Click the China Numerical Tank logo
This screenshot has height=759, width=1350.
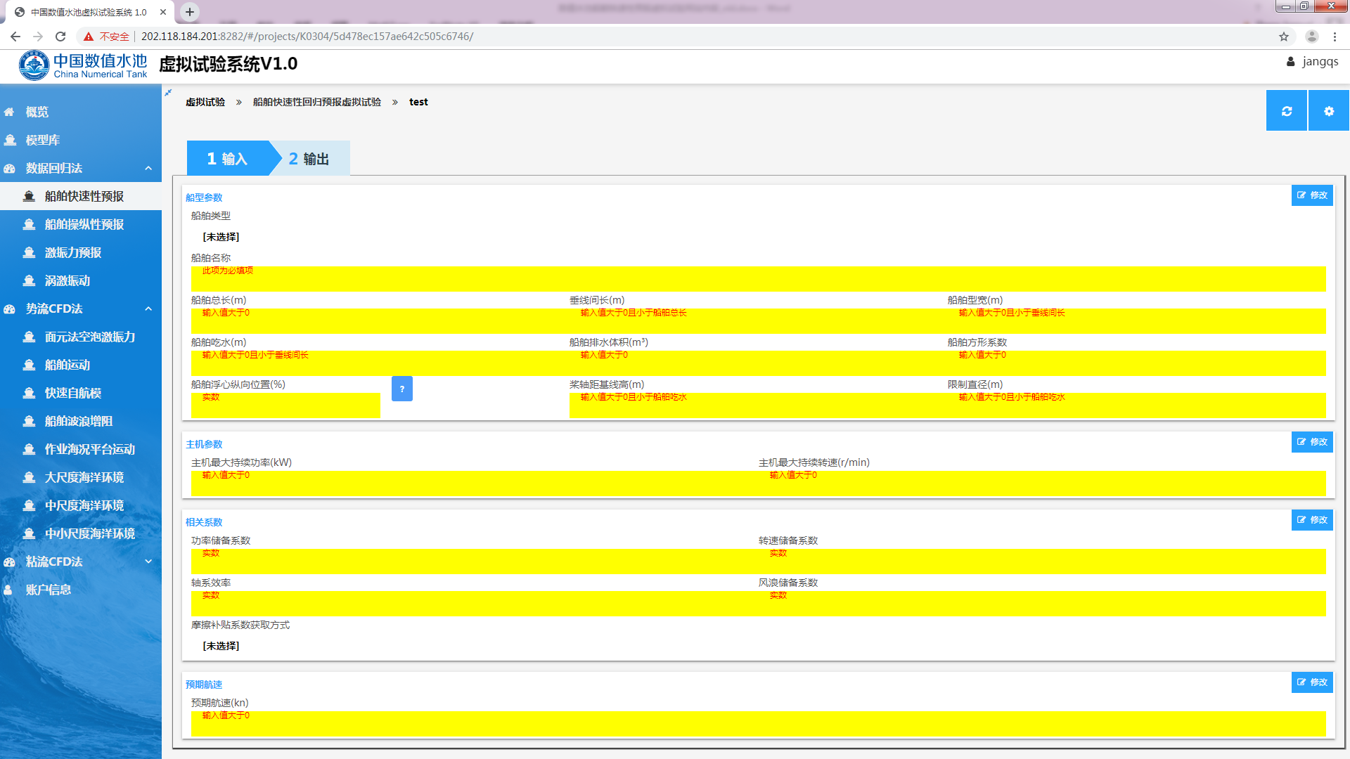point(83,65)
